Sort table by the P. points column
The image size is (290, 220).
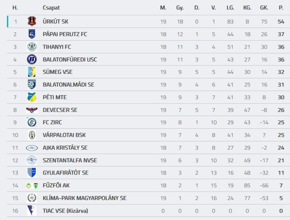[x=281, y=8]
